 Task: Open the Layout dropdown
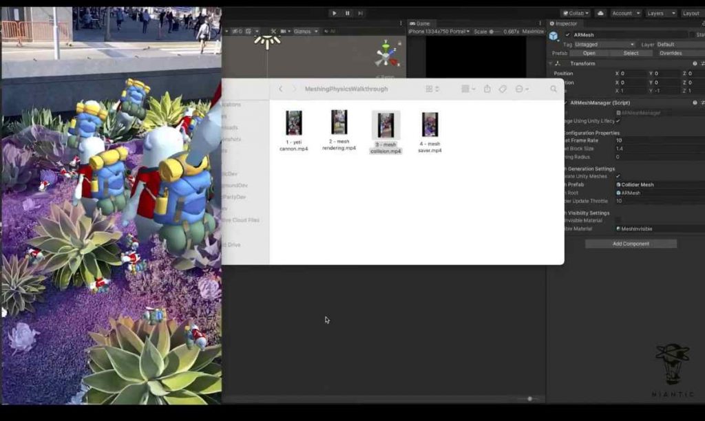(x=693, y=13)
